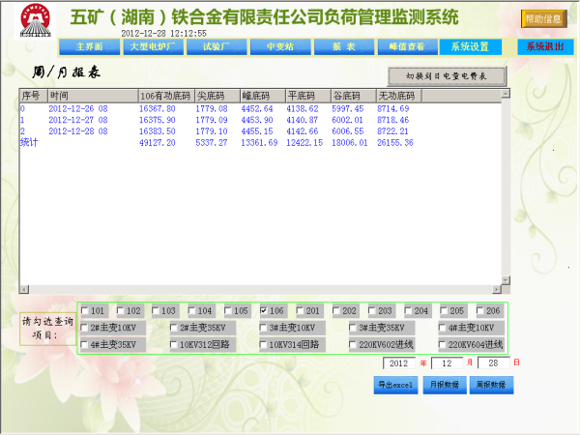Open the 峰值查看 peak view
This screenshot has height=435, width=580.
(x=406, y=46)
